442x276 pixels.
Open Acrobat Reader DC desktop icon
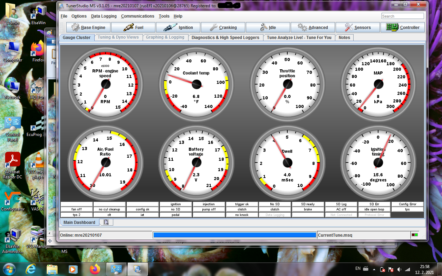(x=13, y=166)
